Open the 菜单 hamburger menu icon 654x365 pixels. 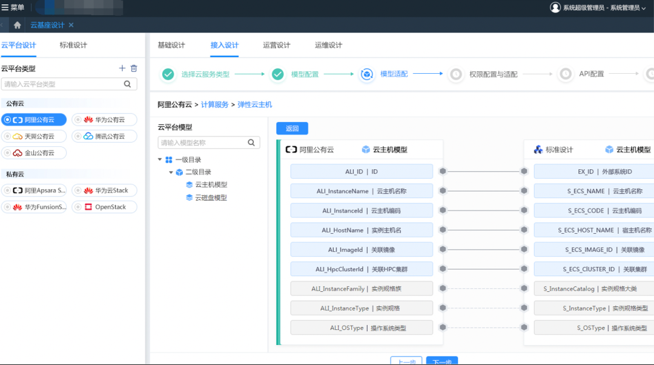coord(5,7)
